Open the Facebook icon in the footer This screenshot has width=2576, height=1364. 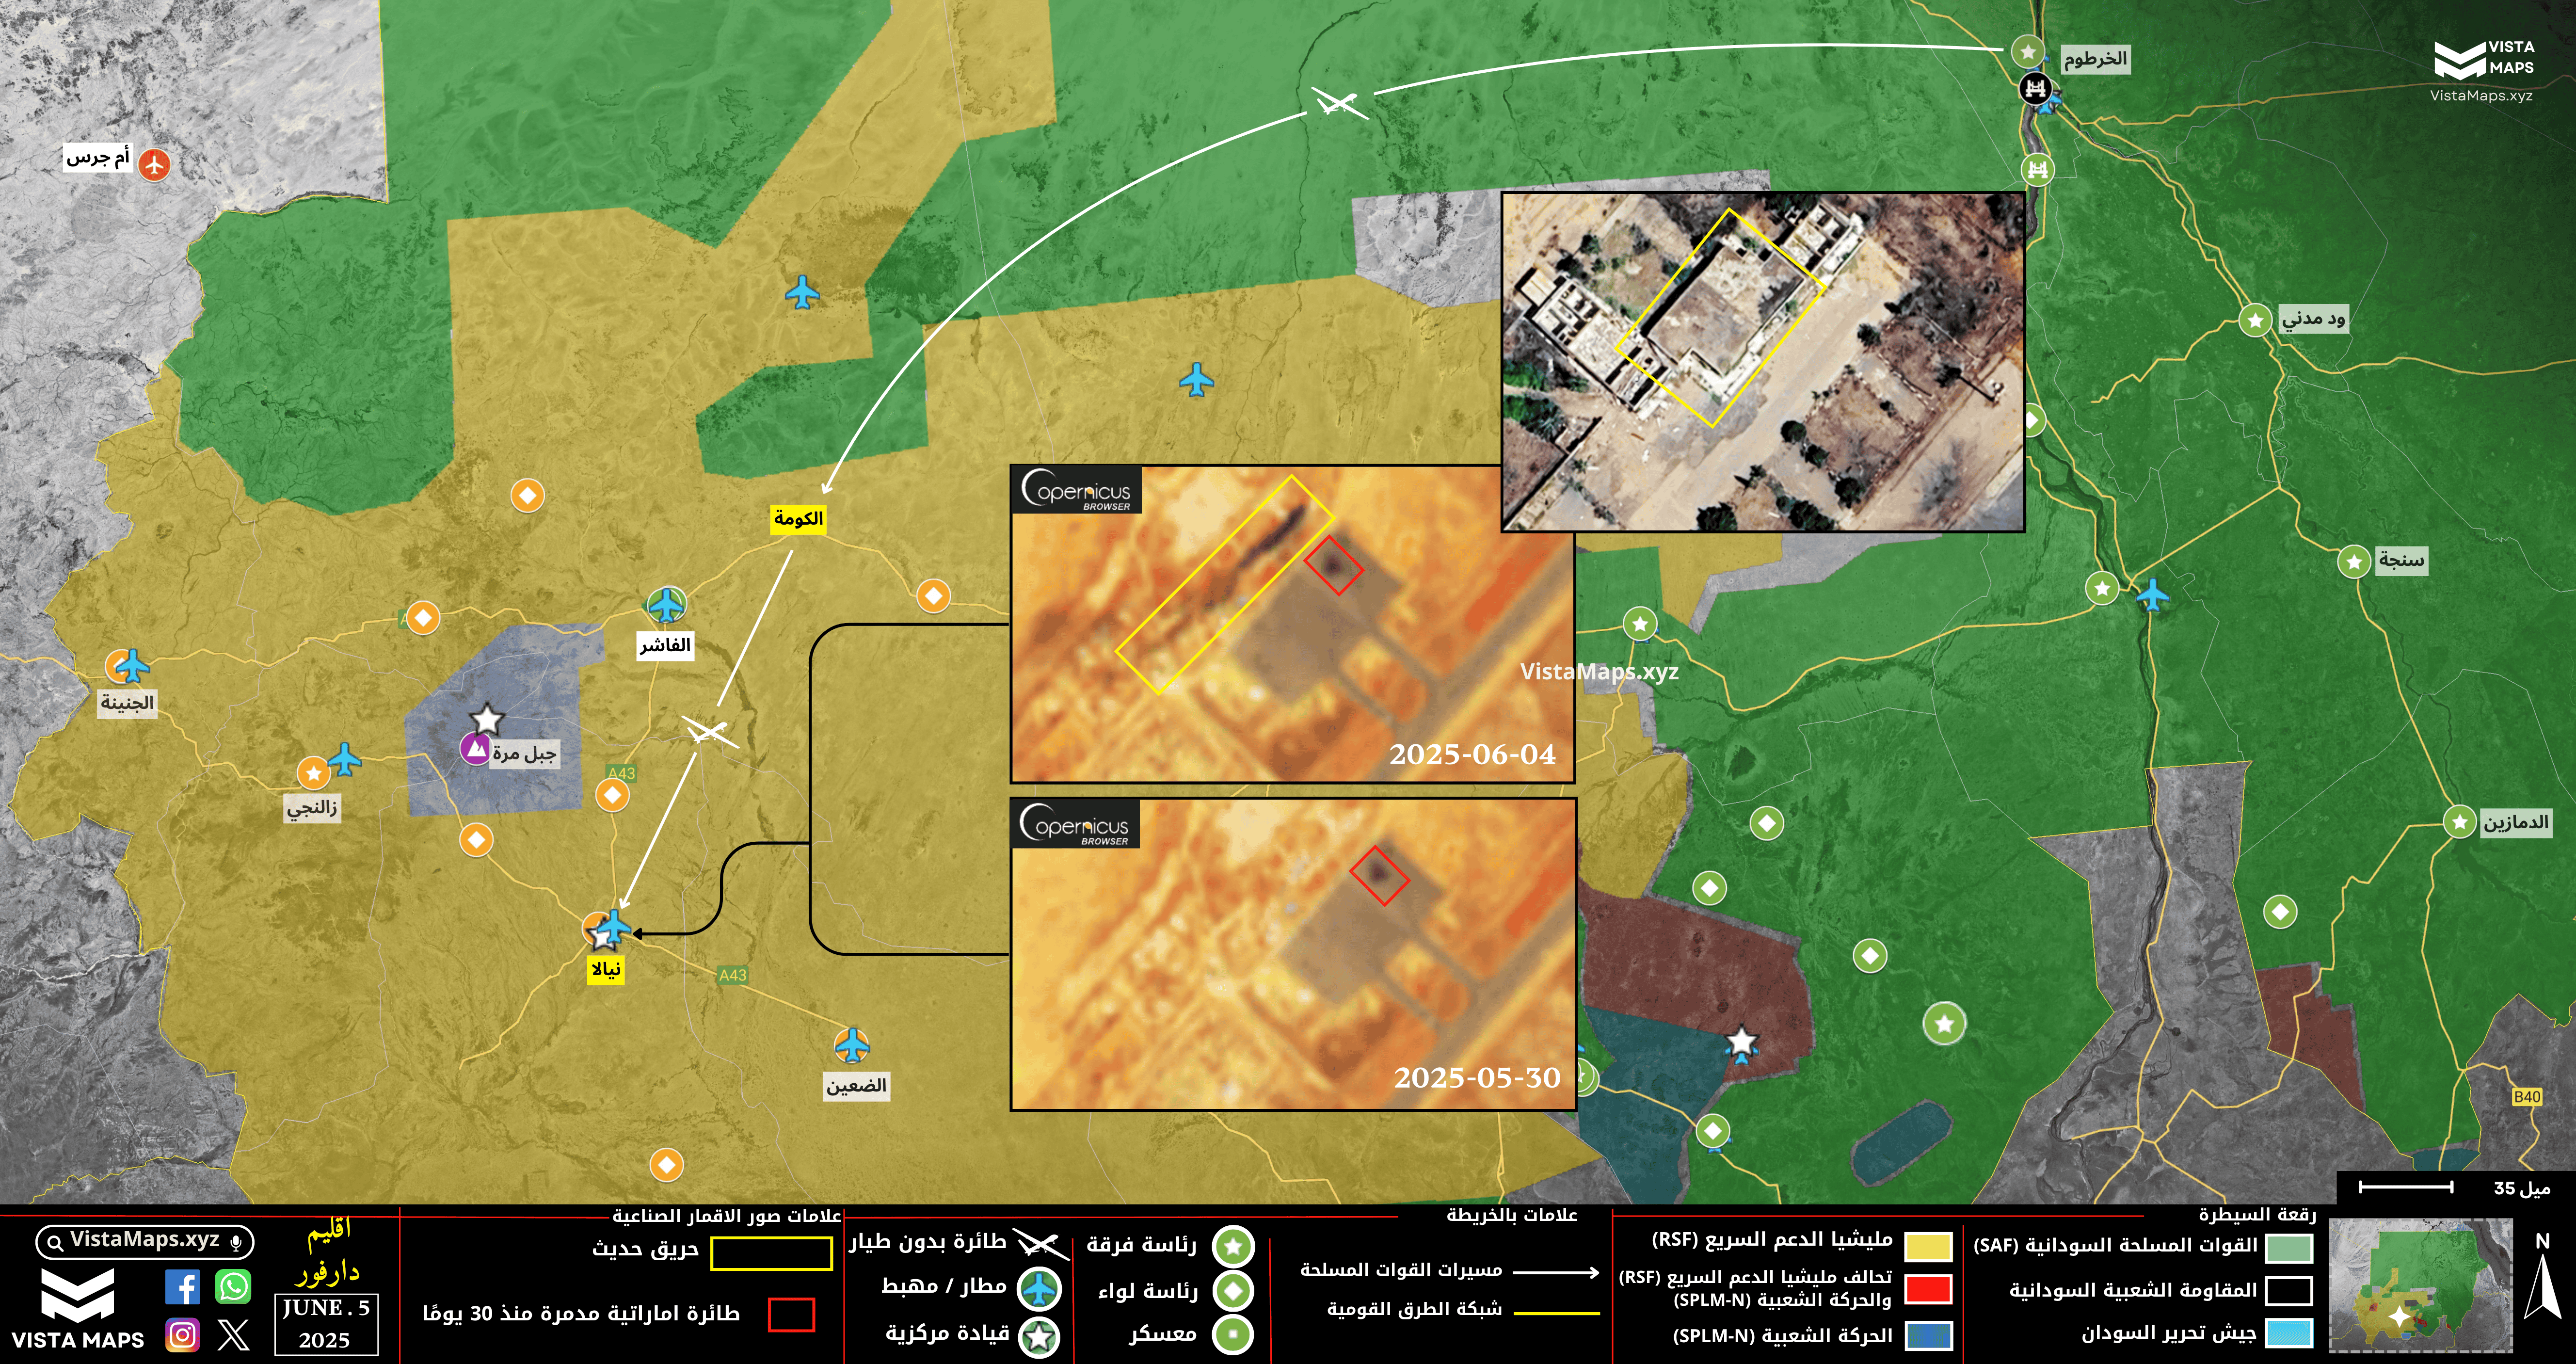click(x=182, y=1286)
